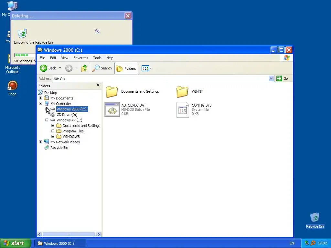331x248 pixels.
Task: Click the AUTOEXEC.BAT file name
Action: 133,105
